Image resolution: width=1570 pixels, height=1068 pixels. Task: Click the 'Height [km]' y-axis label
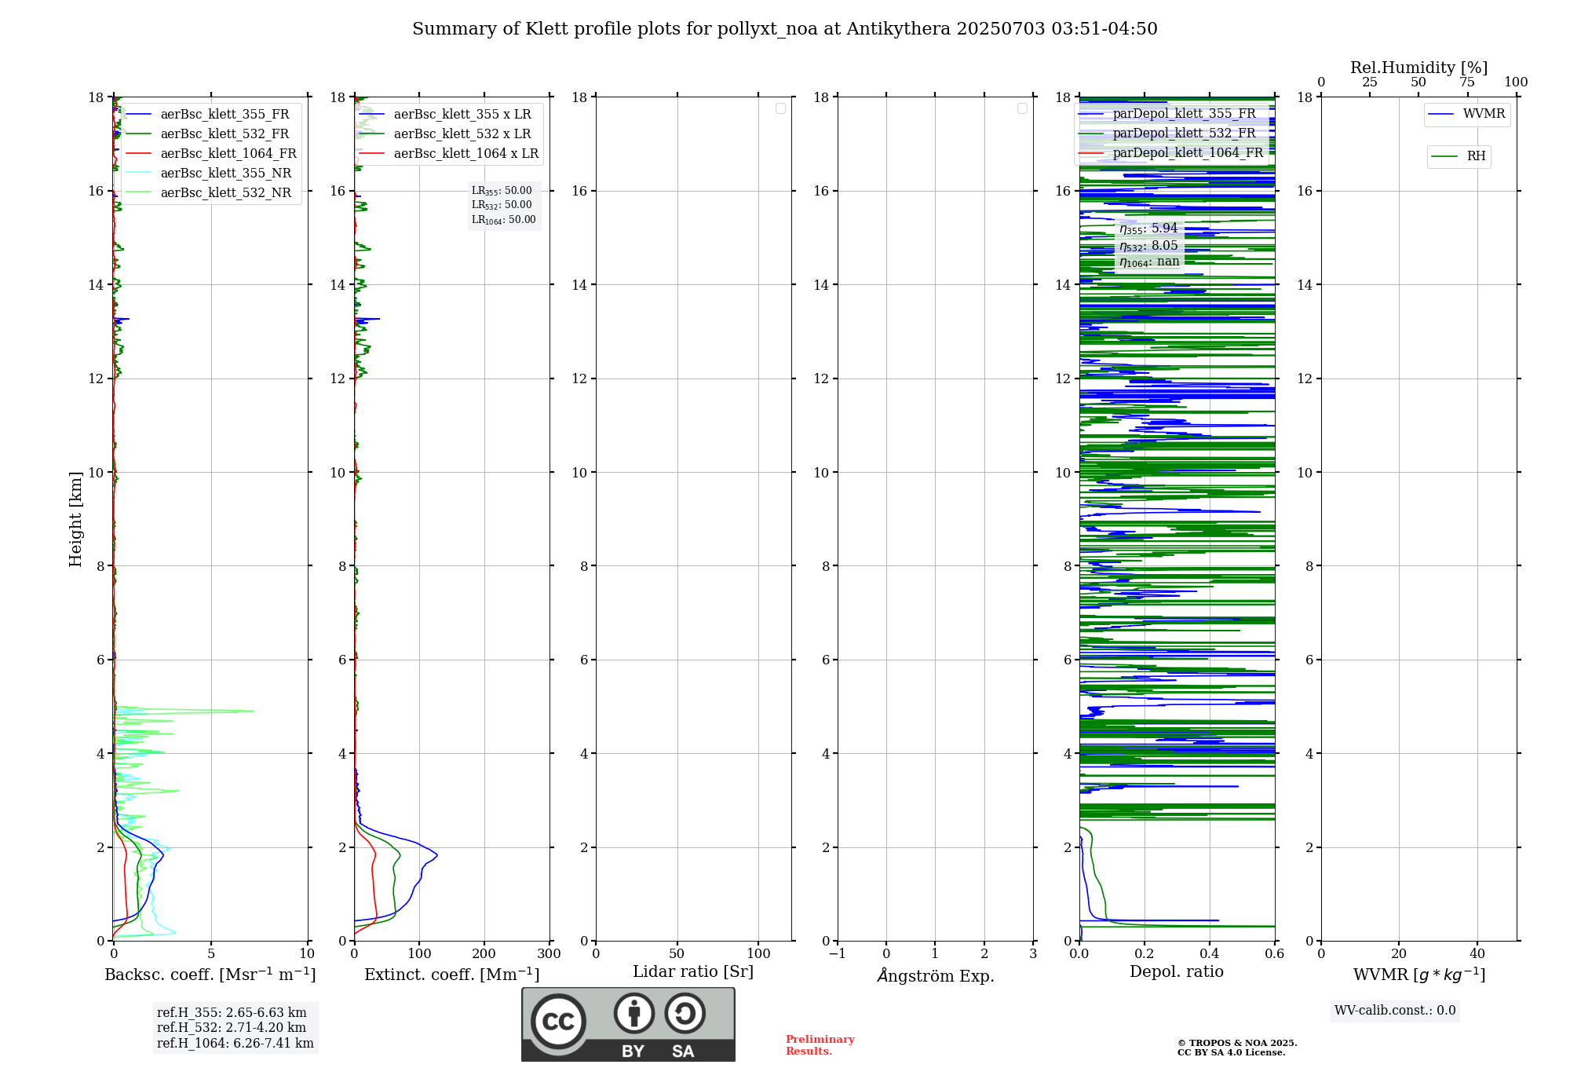(75, 519)
